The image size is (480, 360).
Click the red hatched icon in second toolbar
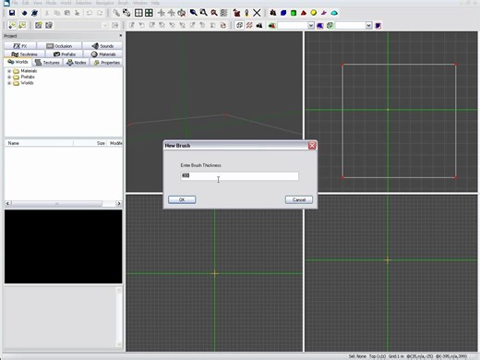pyautogui.click(x=249, y=25)
